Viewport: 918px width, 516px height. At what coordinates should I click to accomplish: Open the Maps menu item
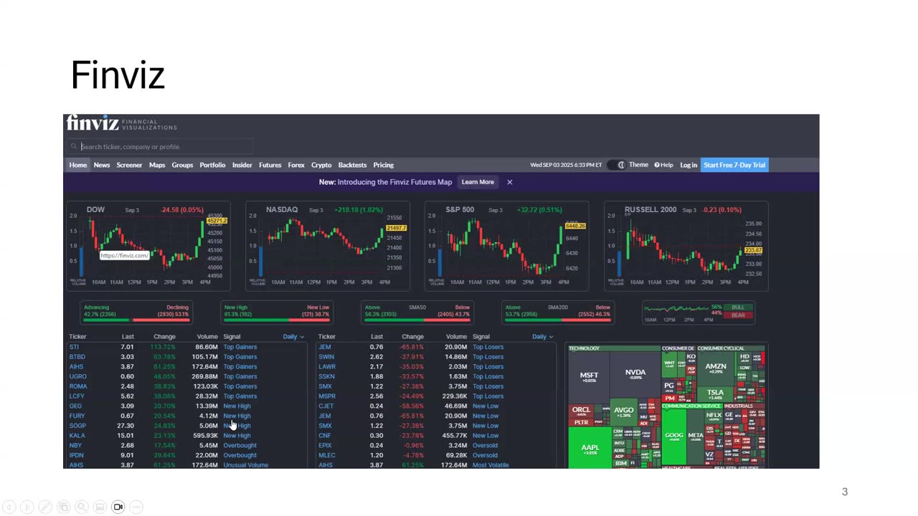click(x=157, y=165)
